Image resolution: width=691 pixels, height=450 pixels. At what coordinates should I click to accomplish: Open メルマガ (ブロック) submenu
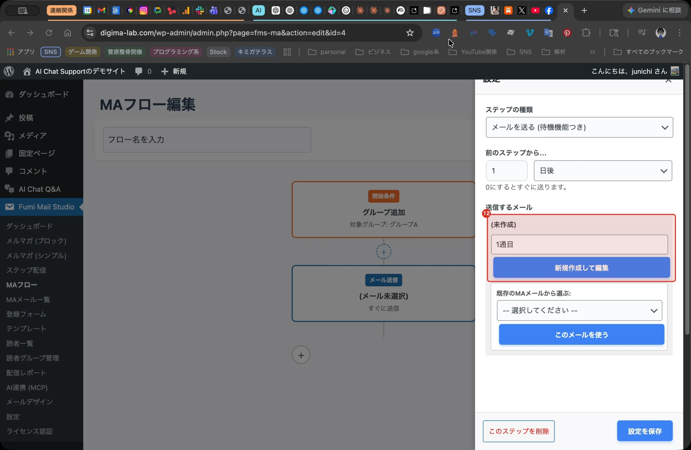[36, 241]
